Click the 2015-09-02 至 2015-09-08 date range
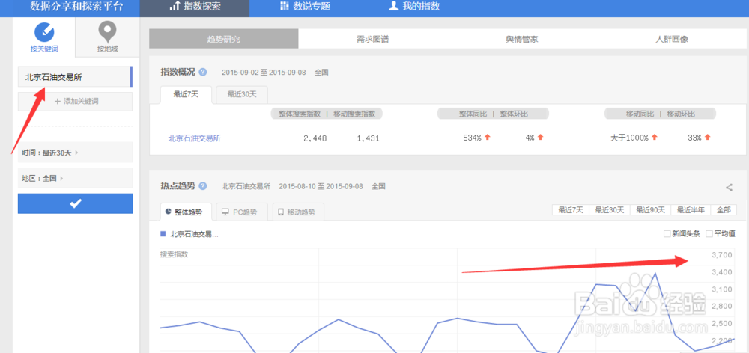 click(x=264, y=73)
